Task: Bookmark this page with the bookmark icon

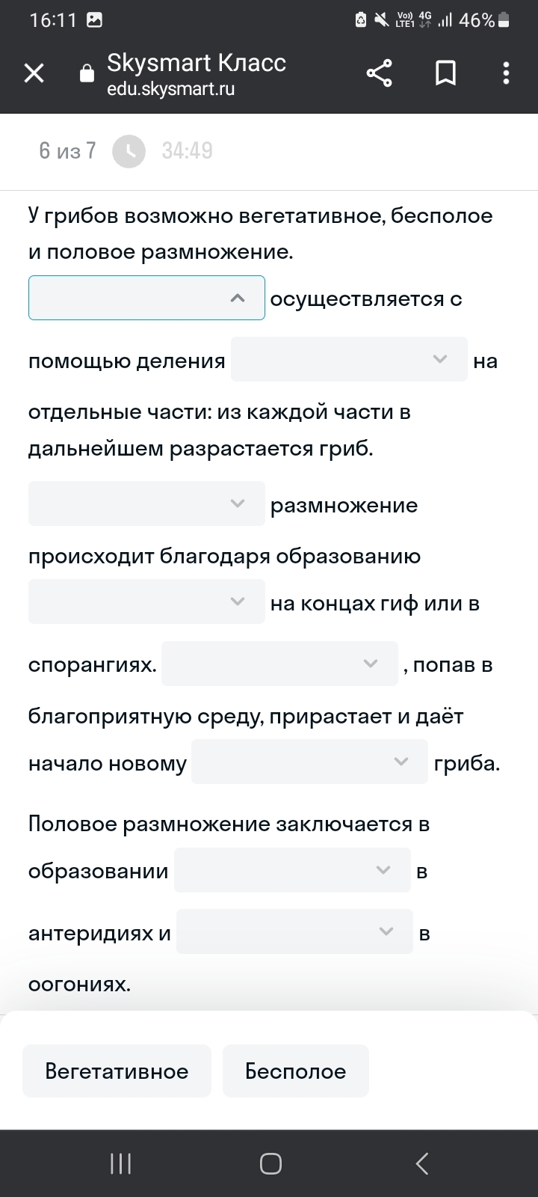Action: (x=445, y=73)
